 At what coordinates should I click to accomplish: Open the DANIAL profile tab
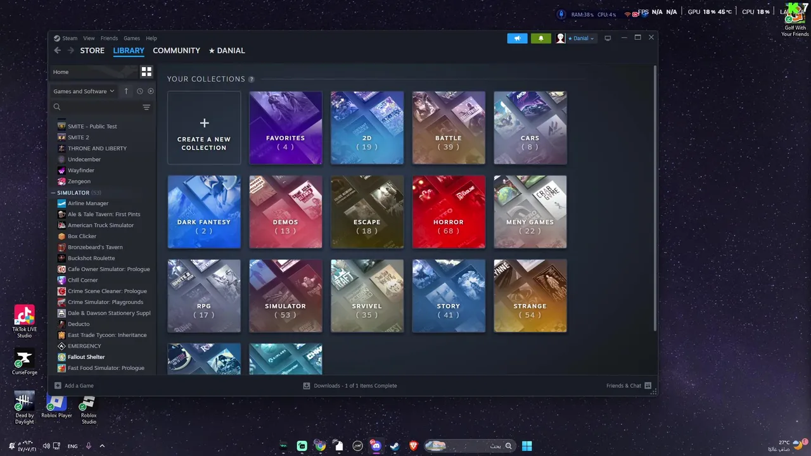[x=227, y=51]
